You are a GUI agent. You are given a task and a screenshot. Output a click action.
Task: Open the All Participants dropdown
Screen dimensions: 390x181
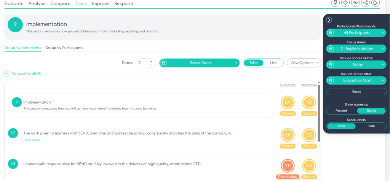click(356, 33)
